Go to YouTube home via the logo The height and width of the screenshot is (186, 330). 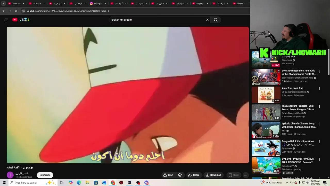coord(21,20)
